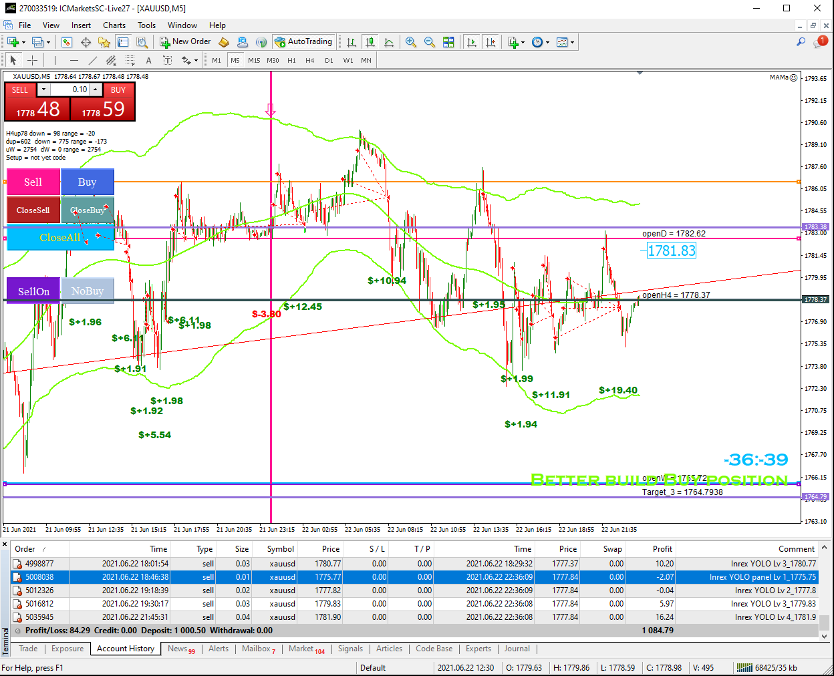Switch chart to candlesticks icon

click(370, 42)
